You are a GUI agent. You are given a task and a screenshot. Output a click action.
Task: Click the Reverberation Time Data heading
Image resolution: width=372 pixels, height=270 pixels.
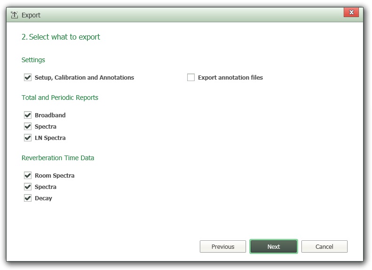tap(58, 158)
